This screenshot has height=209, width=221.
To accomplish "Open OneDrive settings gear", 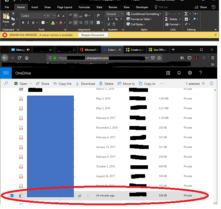I will pos(190,73).
